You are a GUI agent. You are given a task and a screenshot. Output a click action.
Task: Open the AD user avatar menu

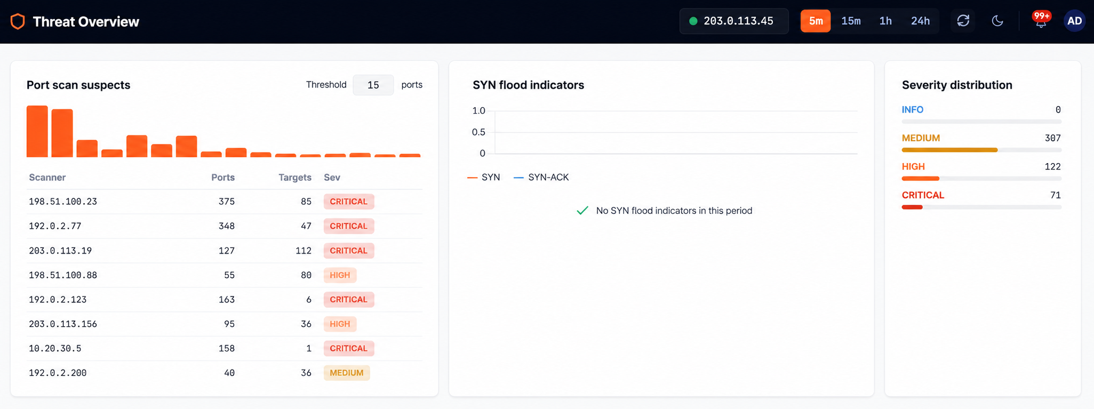pos(1074,21)
